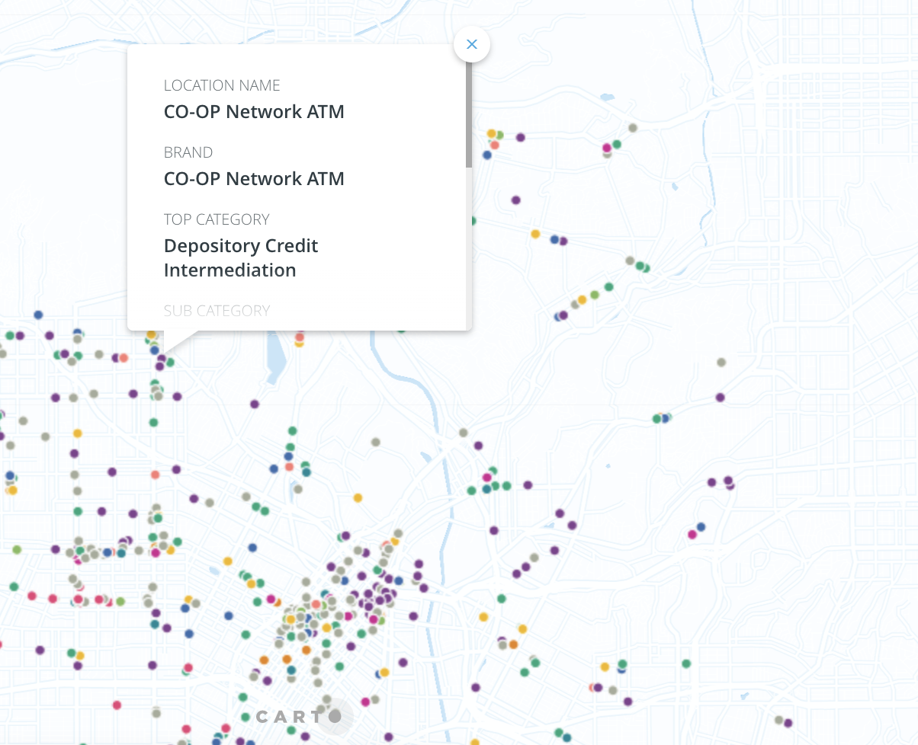Select the blue dot beside the close button
This screenshot has width=918, height=745.
(x=486, y=156)
